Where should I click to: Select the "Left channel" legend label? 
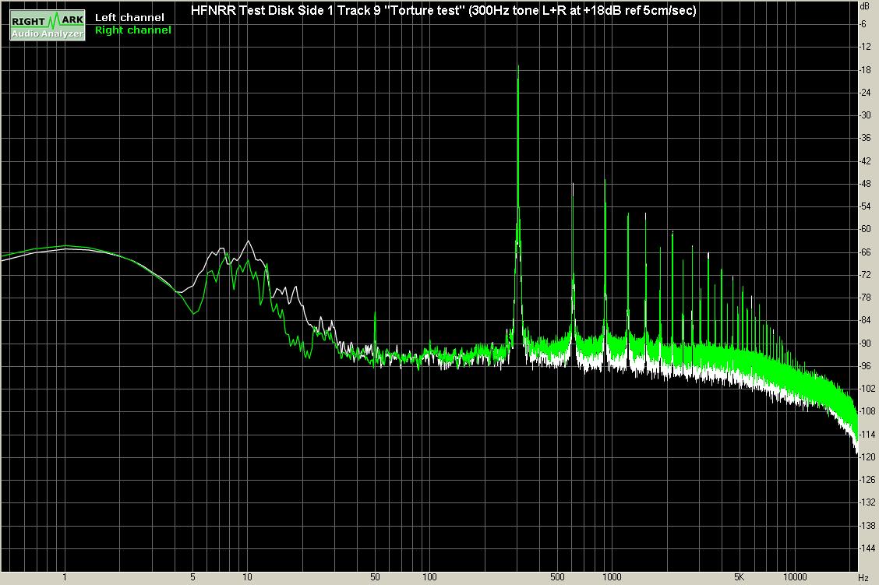pyautogui.click(x=129, y=17)
